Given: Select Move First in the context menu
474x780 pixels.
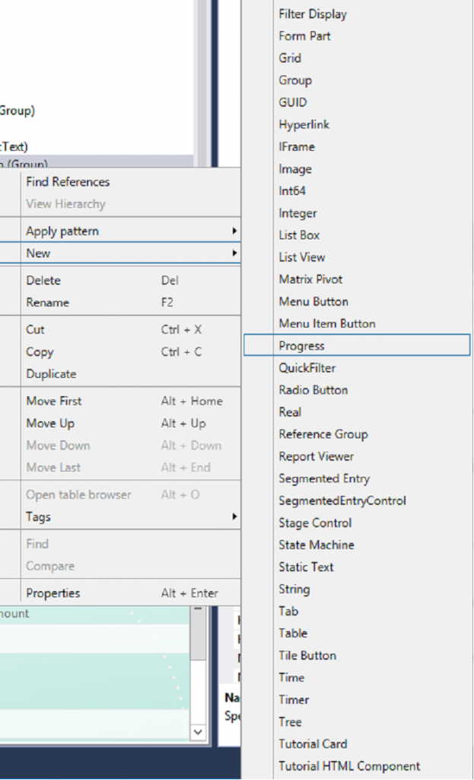Looking at the screenshot, I should pyautogui.click(x=53, y=401).
